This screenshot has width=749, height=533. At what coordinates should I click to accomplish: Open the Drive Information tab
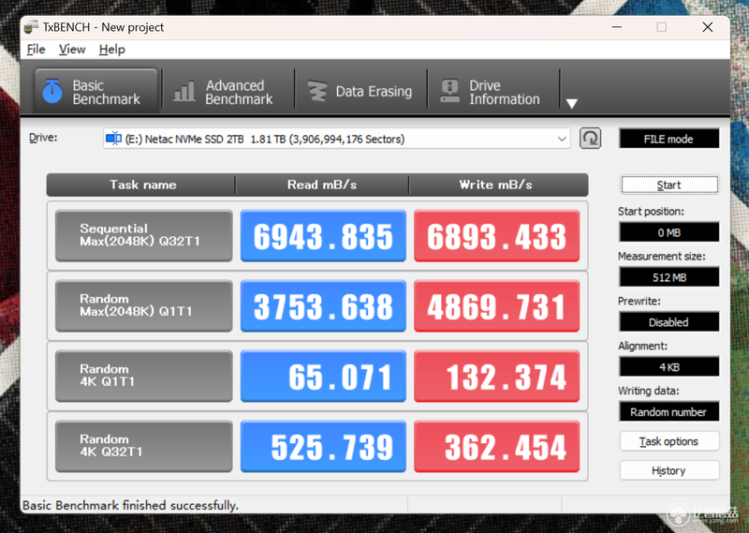point(493,91)
